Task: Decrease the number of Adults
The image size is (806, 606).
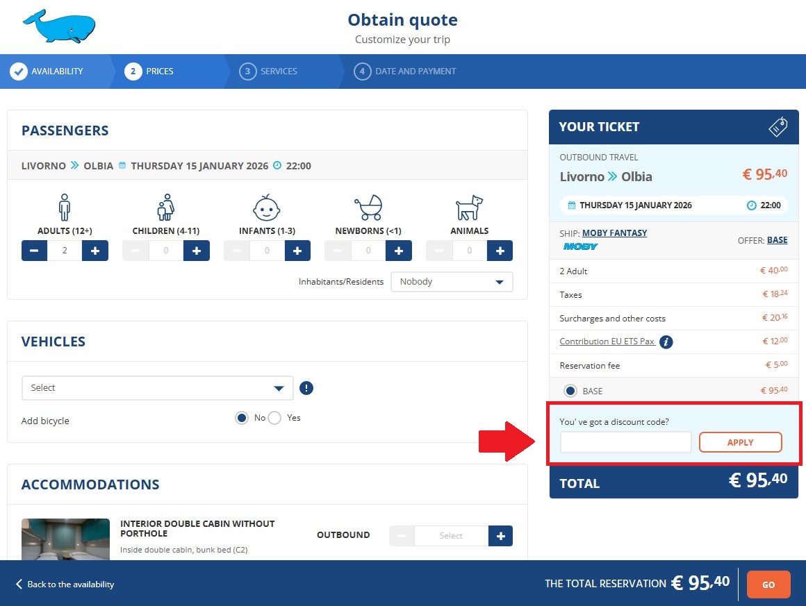Action: coord(34,251)
